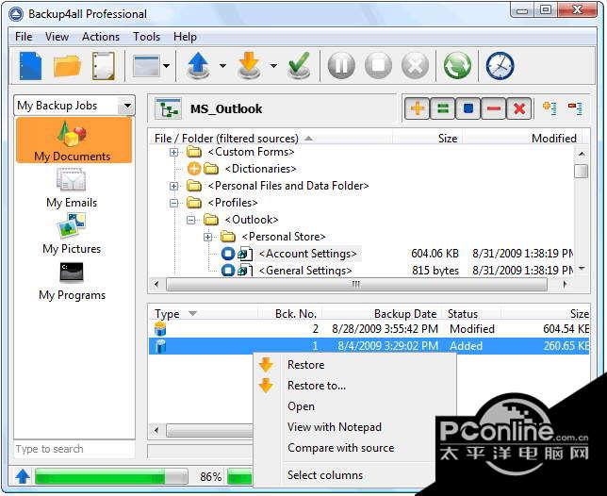
Task: Click the New backup job icon
Action: pos(30,66)
